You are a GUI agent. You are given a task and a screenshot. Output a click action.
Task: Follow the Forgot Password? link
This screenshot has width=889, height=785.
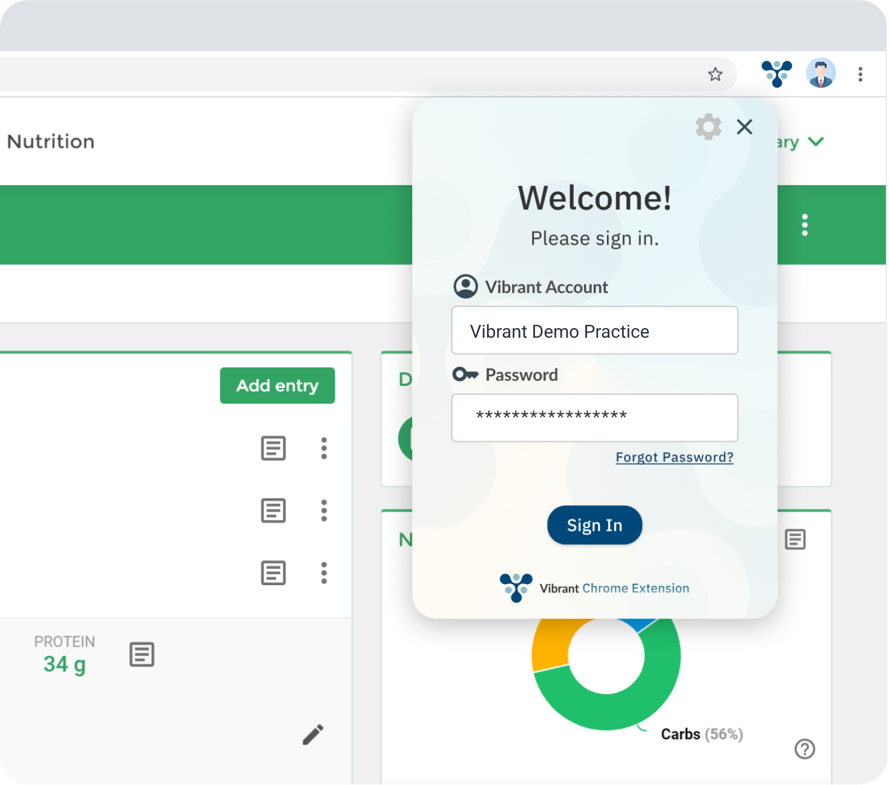(x=674, y=458)
